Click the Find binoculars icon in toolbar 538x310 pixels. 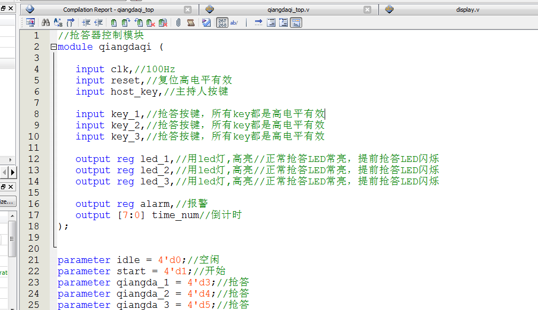(x=45, y=22)
